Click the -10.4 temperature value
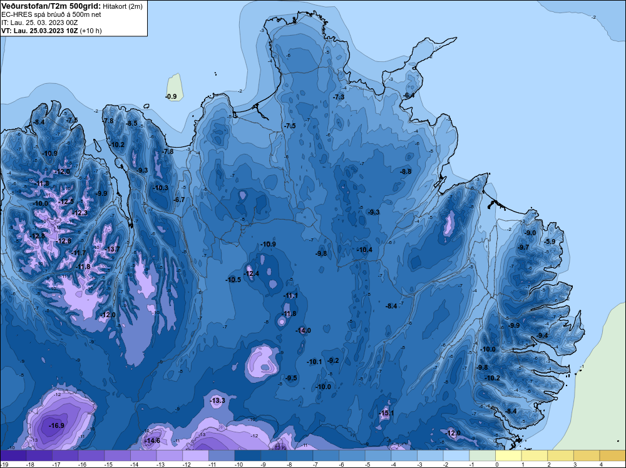 pyautogui.click(x=364, y=250)
